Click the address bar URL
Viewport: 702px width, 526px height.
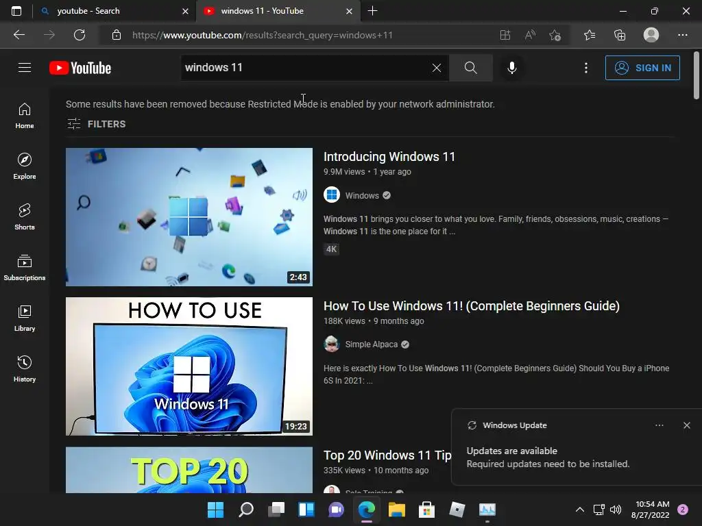pyautogui.click(x=263, y=35)
